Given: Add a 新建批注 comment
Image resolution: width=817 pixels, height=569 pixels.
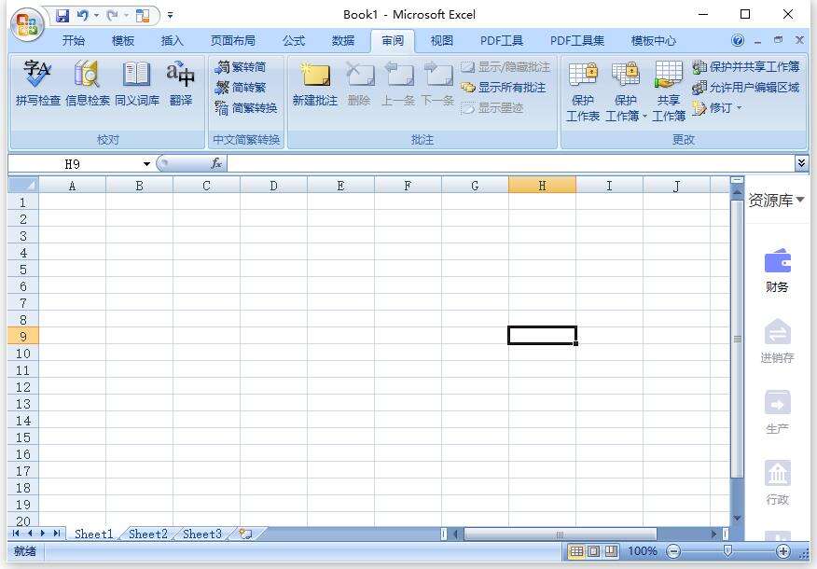Looking at the screenshot, I should click(x=314, y=83).
